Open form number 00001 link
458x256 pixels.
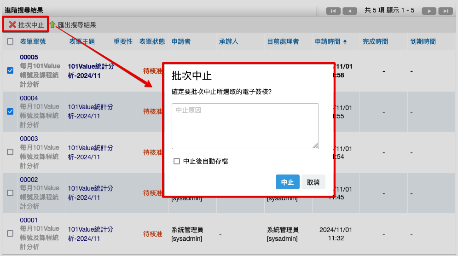(x=29, y=220)
